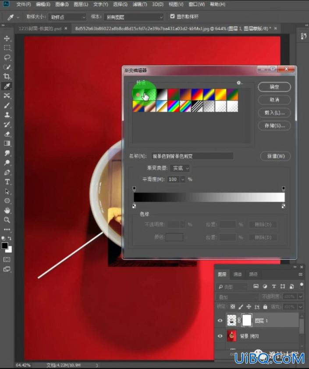Open 图像(I) menu

click(x=62, y=4)
